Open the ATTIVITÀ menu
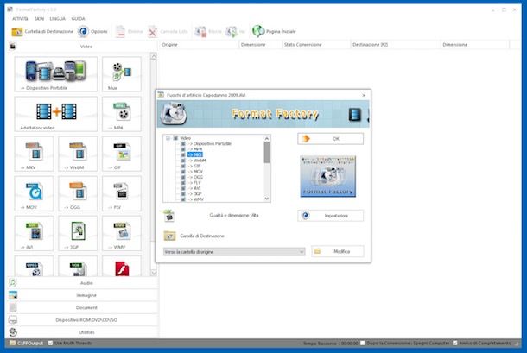Viewport: 527px width, 353px height. click(20, 19)
